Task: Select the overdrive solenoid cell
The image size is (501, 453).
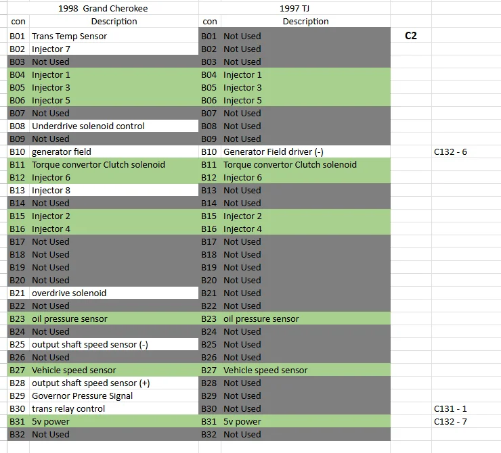Action: pos(114,293)
